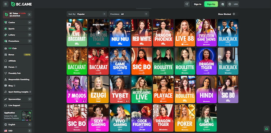Image resolution: width=271 pixels, height=133 pixels.
Task: Click the Bonus gift icon
Action: (x=6, y=55)
